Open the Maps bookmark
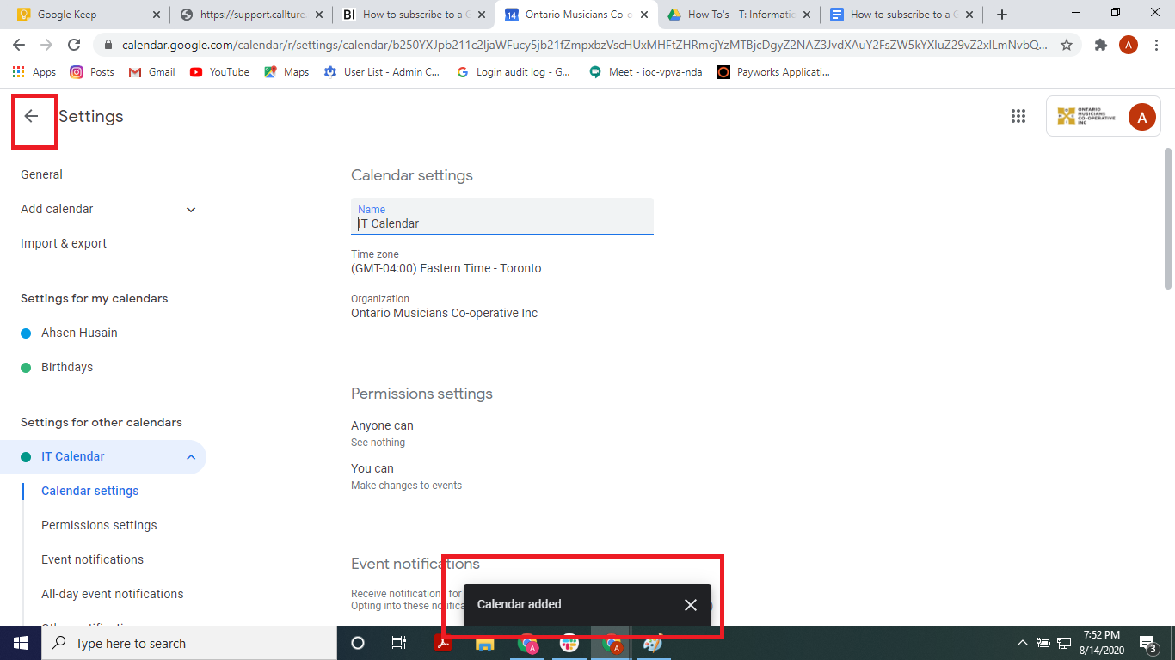The height and width of the screenshot is (660, 1175). [286, 72]
